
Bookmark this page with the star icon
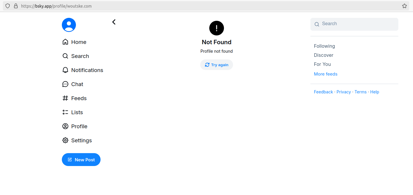404,6
